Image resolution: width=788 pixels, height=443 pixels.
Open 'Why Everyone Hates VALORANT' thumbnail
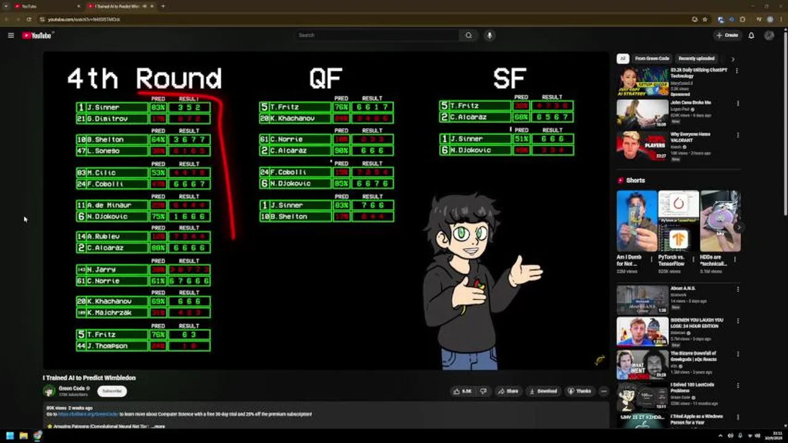[x=642, y=146]
